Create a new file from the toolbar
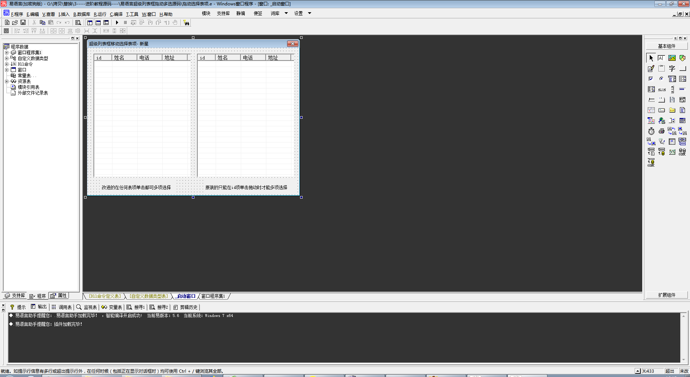This screenshot has width=690, height=377. (x=7, y=23)
